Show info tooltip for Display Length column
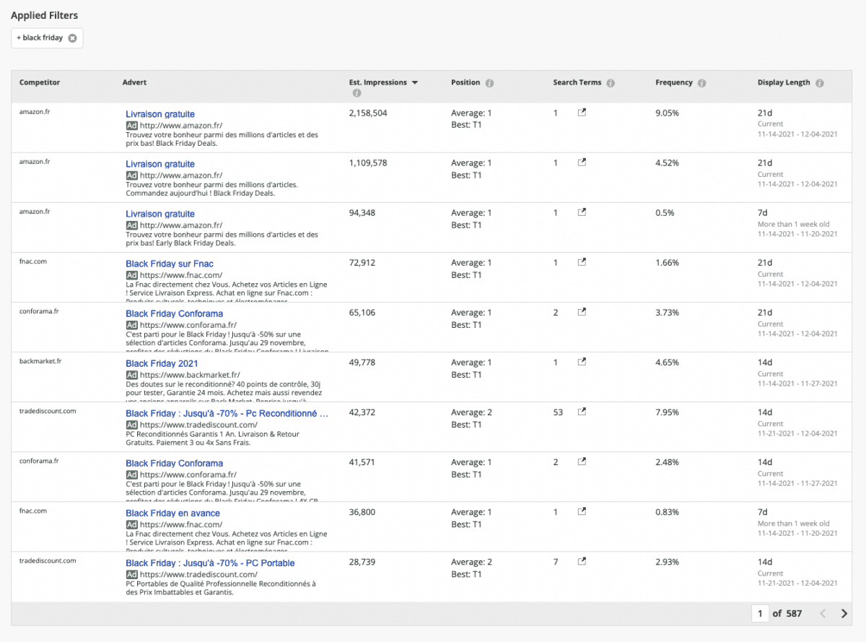 point(820,83)
